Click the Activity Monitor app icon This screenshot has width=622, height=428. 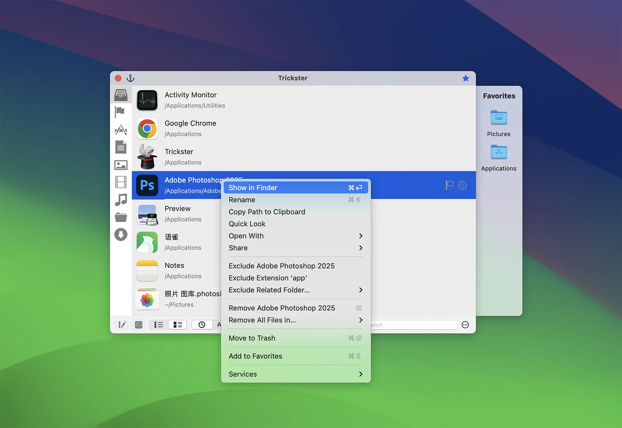(x=147, y=100)
